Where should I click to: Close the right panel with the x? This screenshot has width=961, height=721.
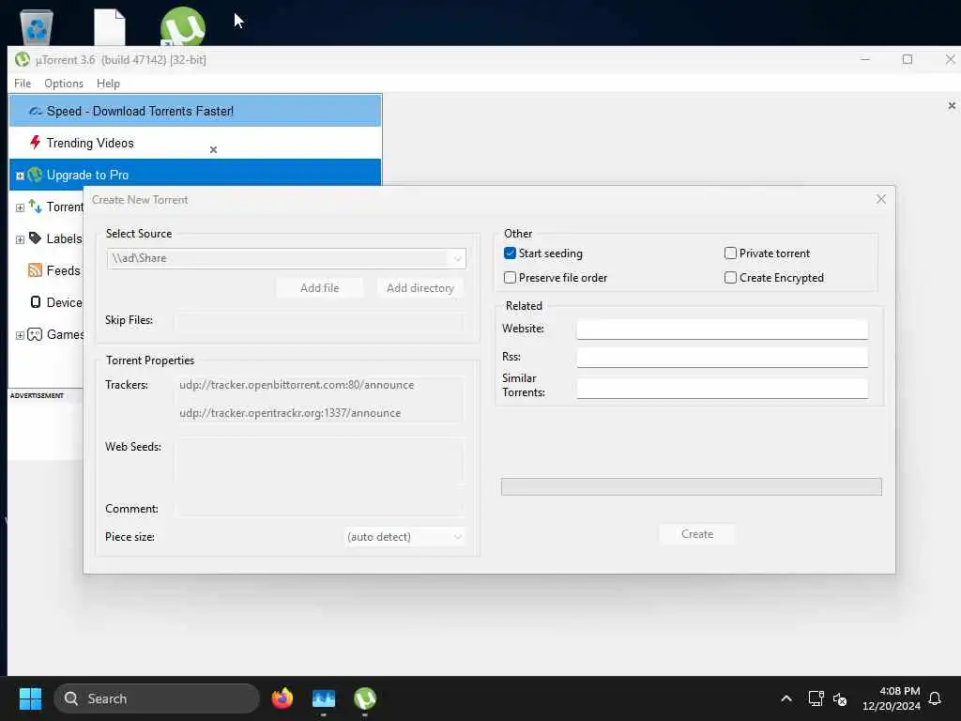coord(952,105)
